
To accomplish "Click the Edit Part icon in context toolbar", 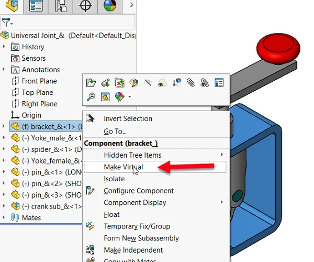I will point(134,83).
